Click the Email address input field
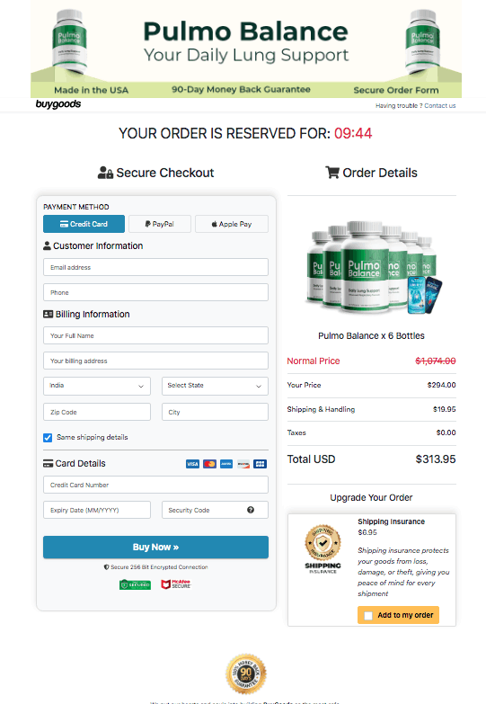Viewport: 486px width, 704px height. pos(155,267)
